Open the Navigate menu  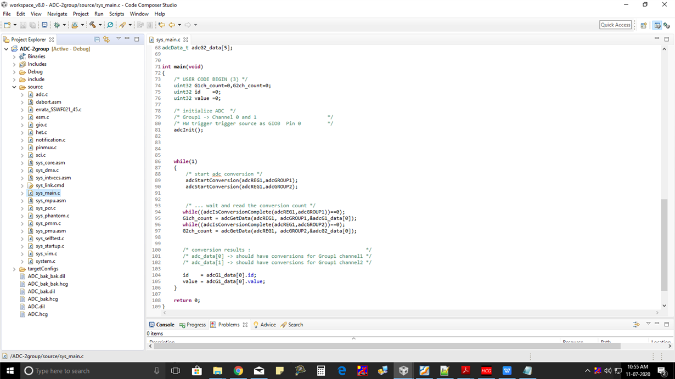pyautogui.click(x=57, y=14)
